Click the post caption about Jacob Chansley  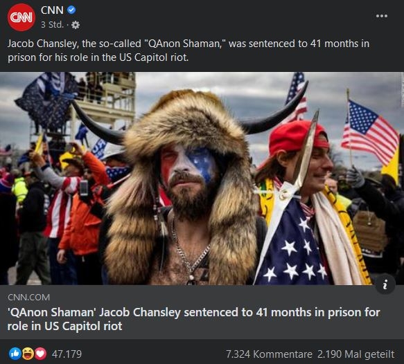188,51
